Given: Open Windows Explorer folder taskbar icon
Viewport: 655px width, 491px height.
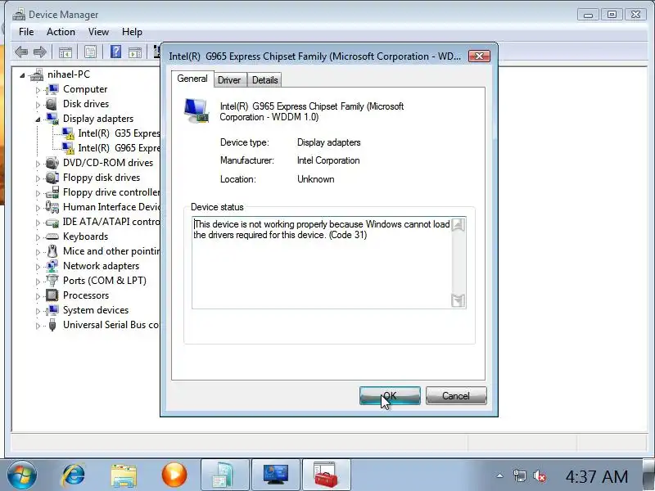Looking at the screenshot, I should coord(124,475).
